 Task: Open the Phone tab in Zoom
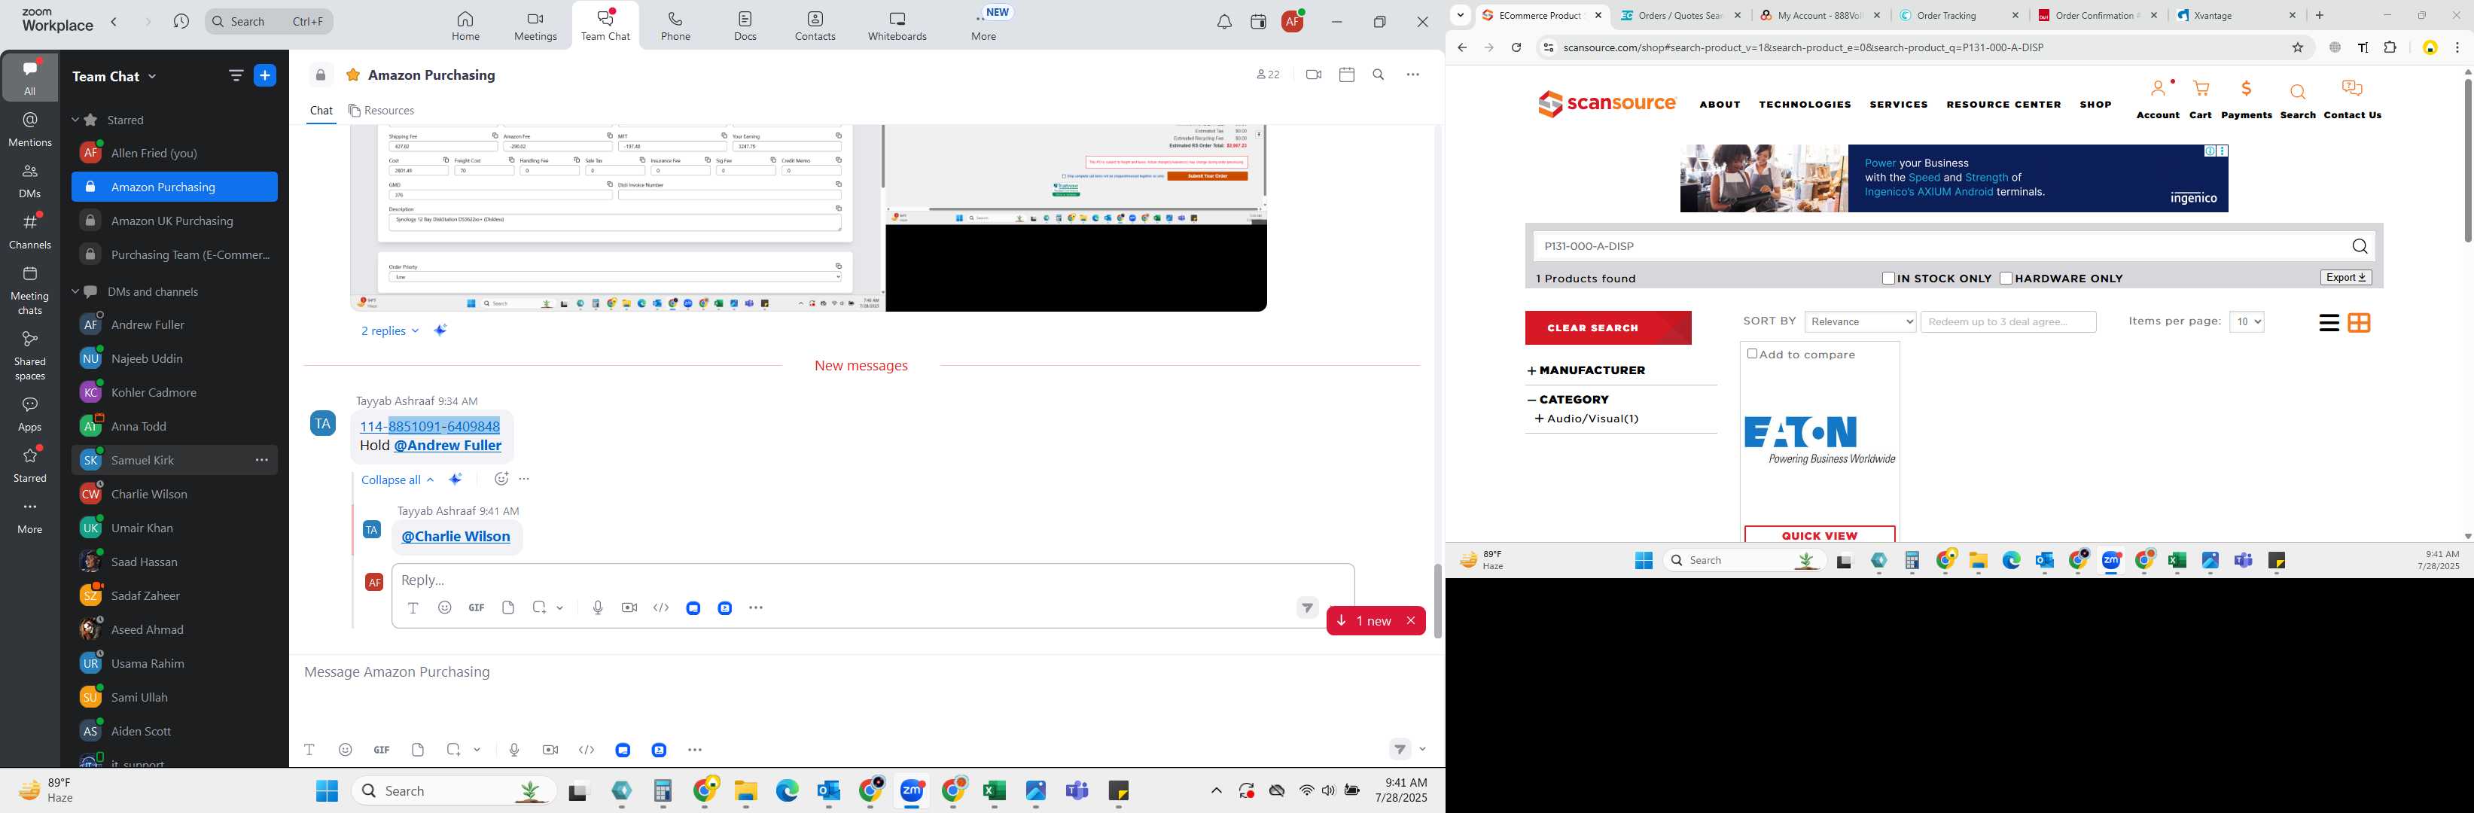click(675, 25)
